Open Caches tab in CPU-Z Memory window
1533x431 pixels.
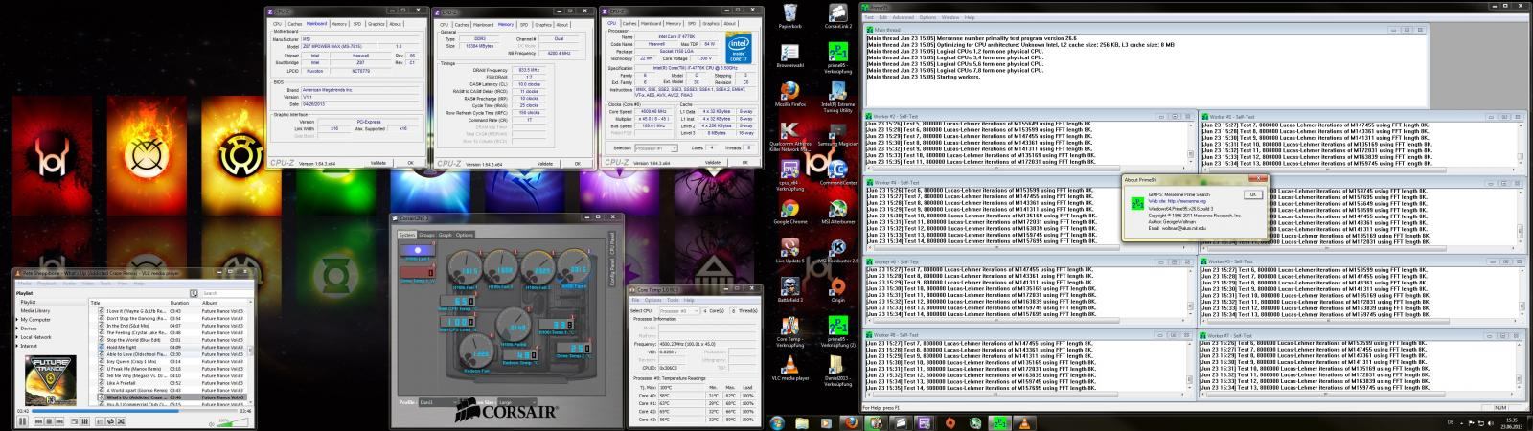click(462, 23)
